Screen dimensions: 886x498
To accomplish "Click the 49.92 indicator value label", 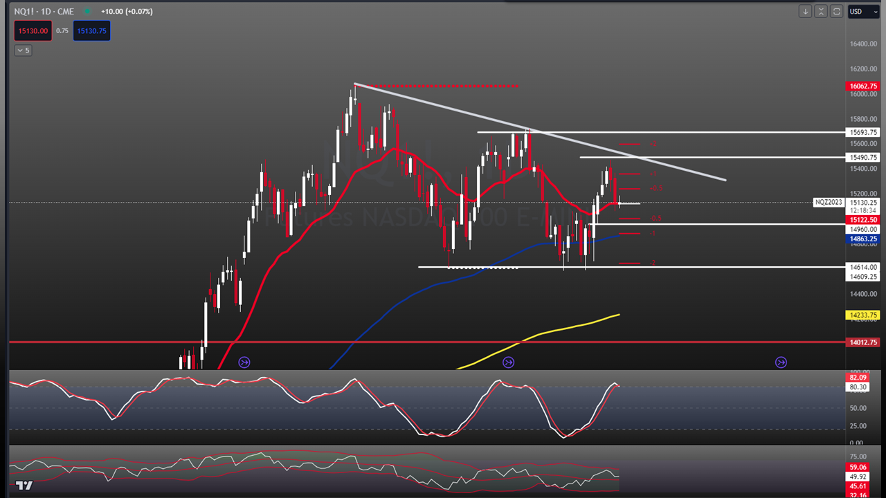I will [858, 477].
